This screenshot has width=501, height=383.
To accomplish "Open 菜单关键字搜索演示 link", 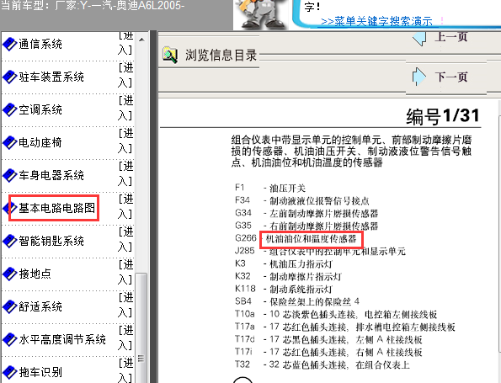I will click(376, 21).
